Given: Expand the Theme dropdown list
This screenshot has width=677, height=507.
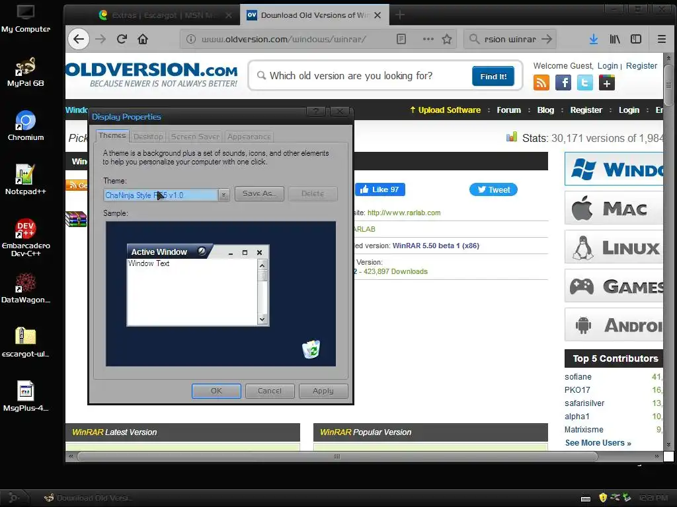Looking at the screenshot, I should coord(223,195).
